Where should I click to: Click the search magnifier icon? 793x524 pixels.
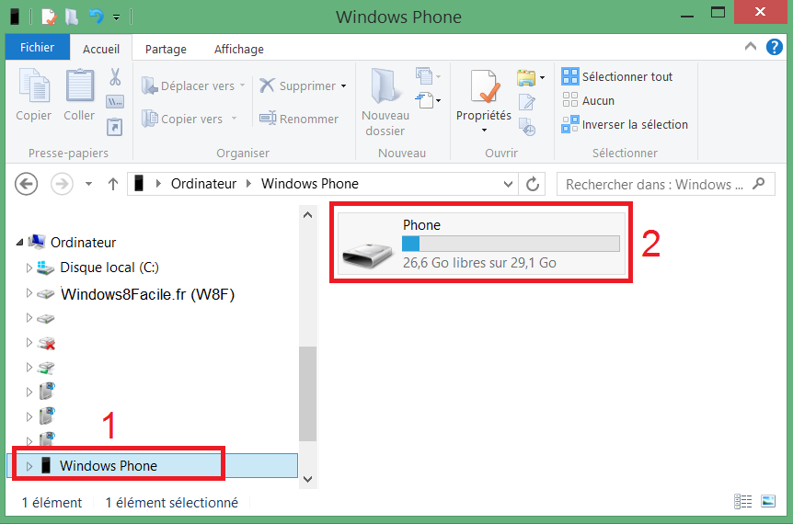(758, 184)
